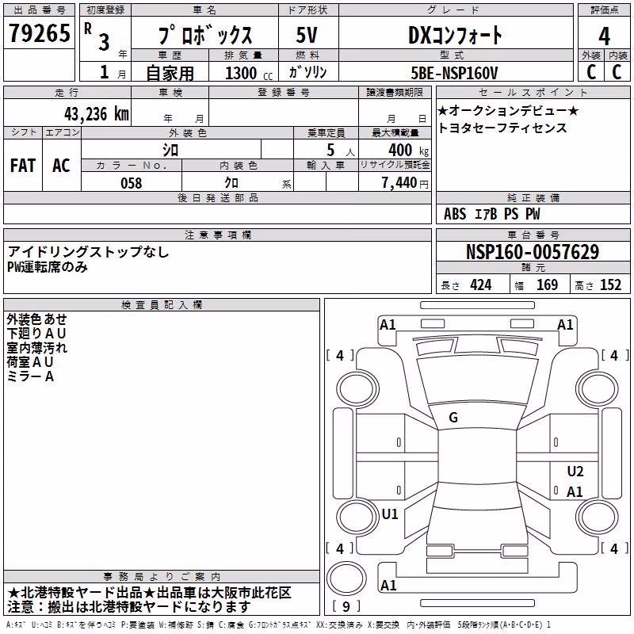Click the color number 058

click(132, 183)
